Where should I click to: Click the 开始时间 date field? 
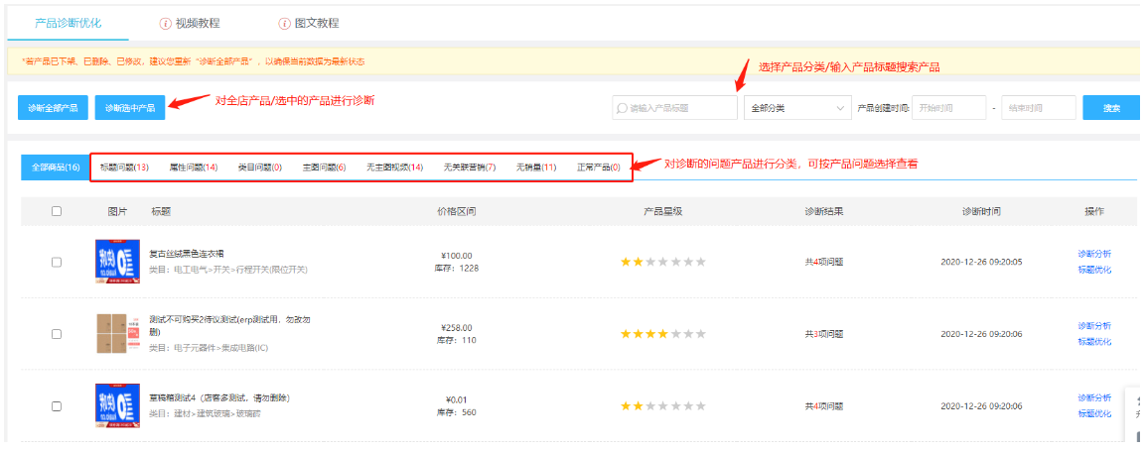pyautogui.click(x=948, y=108)
